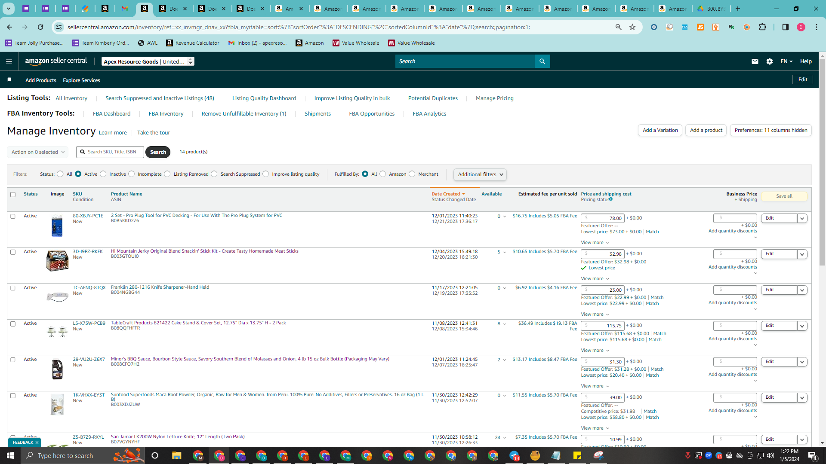
Task: Open Edit dropdown arrow for Pro Plug Tool
Action: [802, 218]
